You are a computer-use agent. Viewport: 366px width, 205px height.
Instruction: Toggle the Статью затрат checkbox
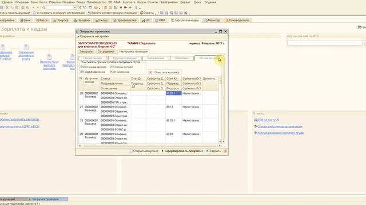click(x=111, y=67)
